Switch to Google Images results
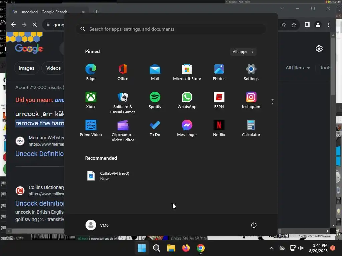 (x=27, y=68)
